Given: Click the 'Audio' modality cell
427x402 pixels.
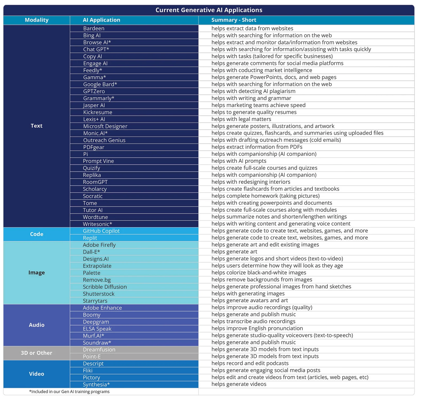Looking at the screenshot, I should [37, 325].
